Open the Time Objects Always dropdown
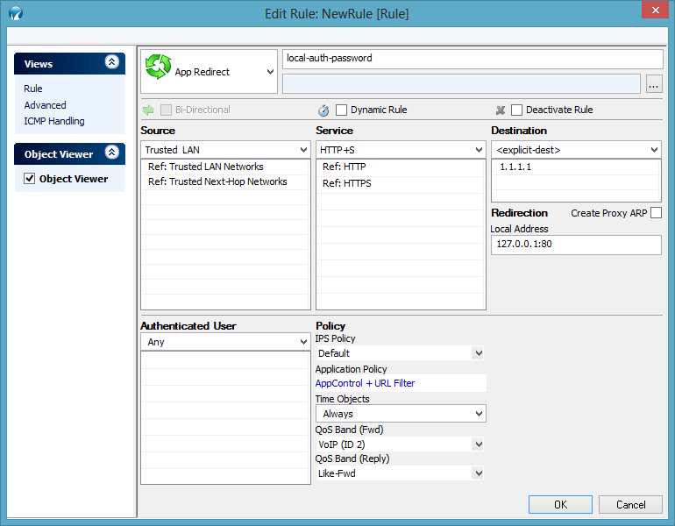Viewport: 675px width, 526px height. click(x=479, y=414)
